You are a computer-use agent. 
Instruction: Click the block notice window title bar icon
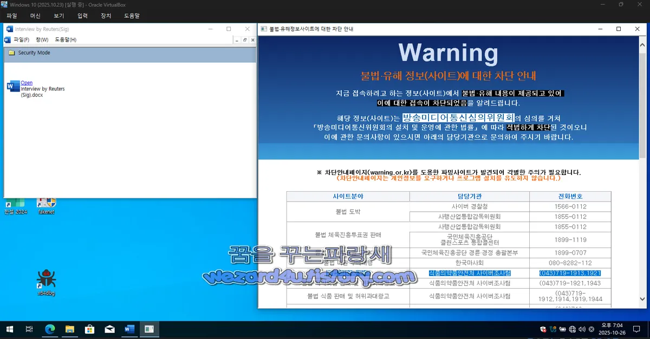(x=264, y=29)
